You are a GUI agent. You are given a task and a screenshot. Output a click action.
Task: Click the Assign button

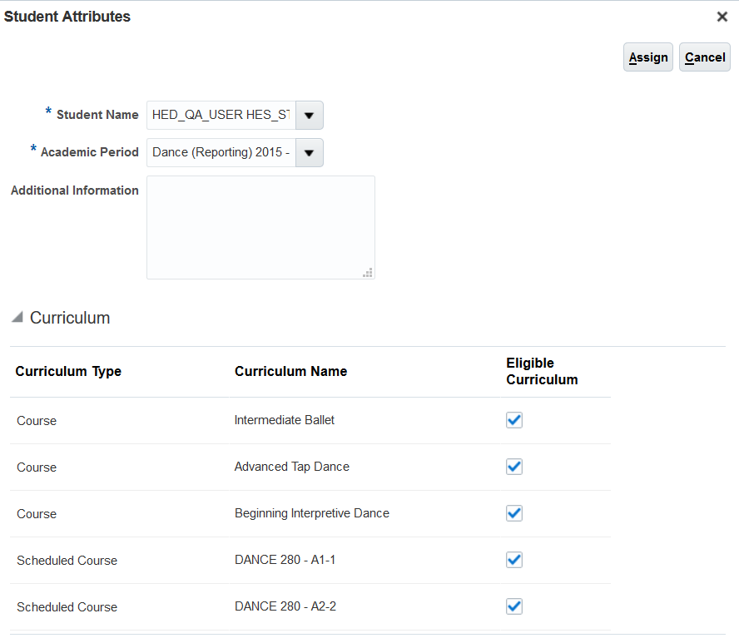tap(648, 57)
